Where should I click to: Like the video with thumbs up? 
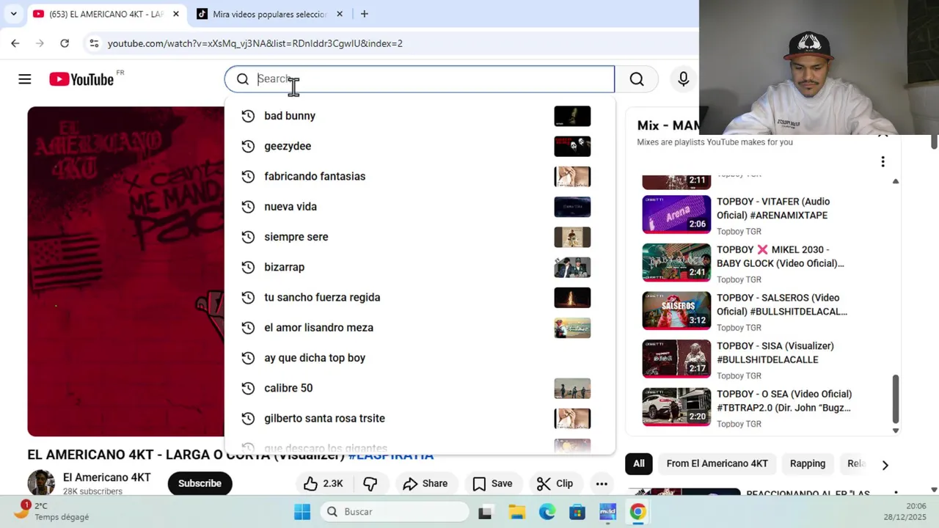point(324,483)
